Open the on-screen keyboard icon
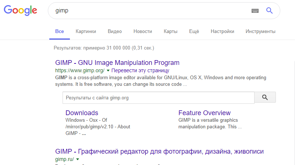295x165 pixels. pyautogui.click(x=255, y=11)
